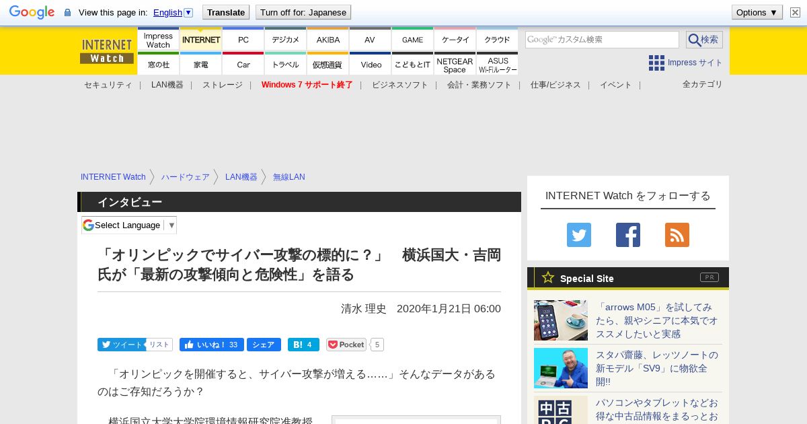807x424 pixels.
Task: Open 中古PC thumbnail
Action: tap(561, 411)
